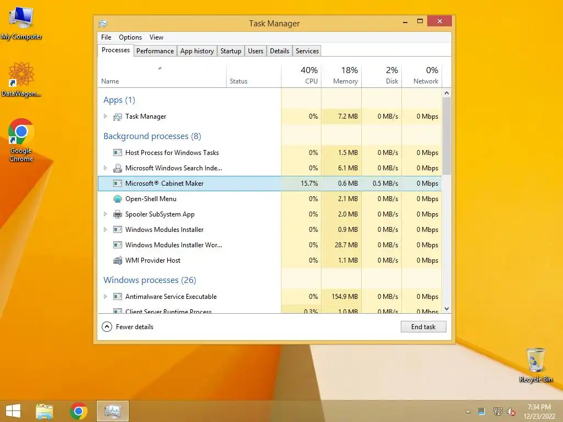Open the Options menu
This screenshot has width=563, height=422.
pyautogui.click(x=130, y=37)
